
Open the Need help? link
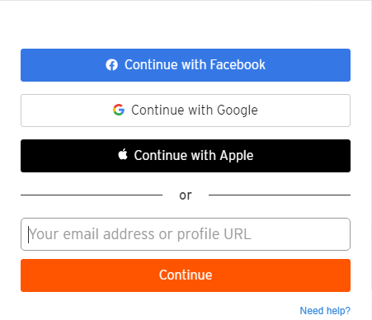325,311
